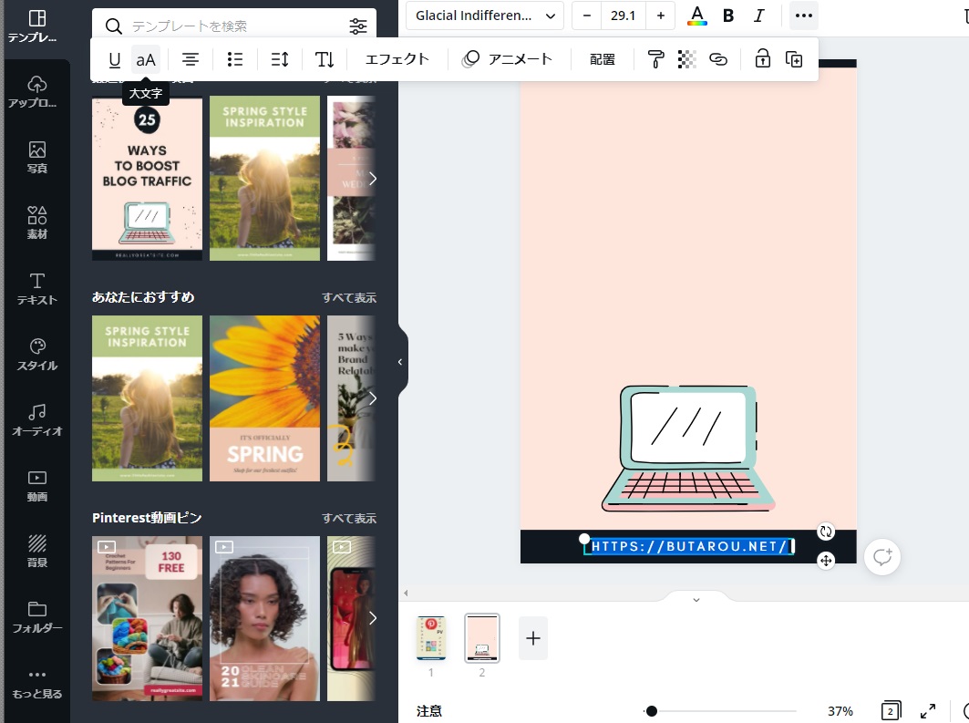Toggle italic formatting
Viewport: 969px width, 723px height.
759,15
